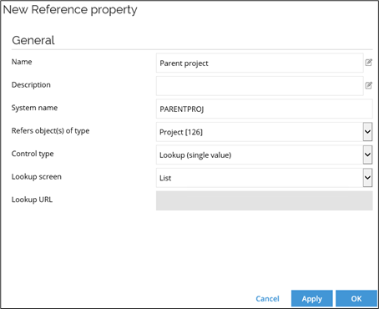The image size is (379, 309).
Task: Apply the property settings
Action: [312, 298]
